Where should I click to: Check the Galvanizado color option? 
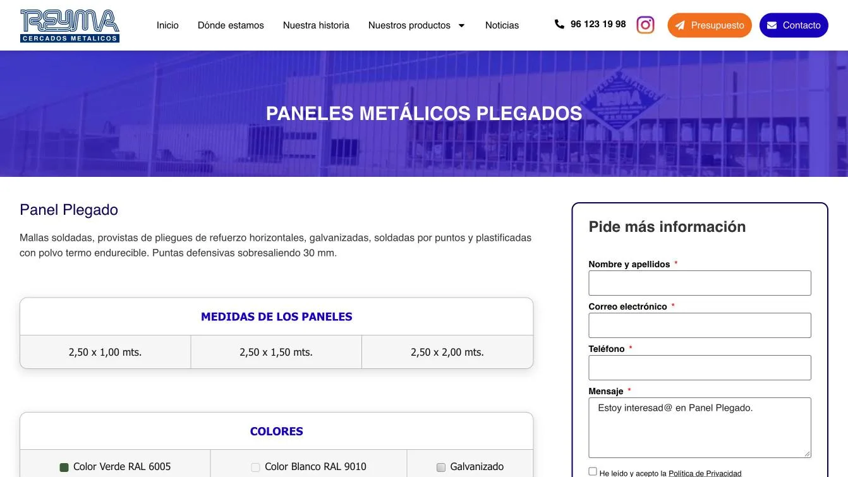pyautogui.click(x=441, y=468)
